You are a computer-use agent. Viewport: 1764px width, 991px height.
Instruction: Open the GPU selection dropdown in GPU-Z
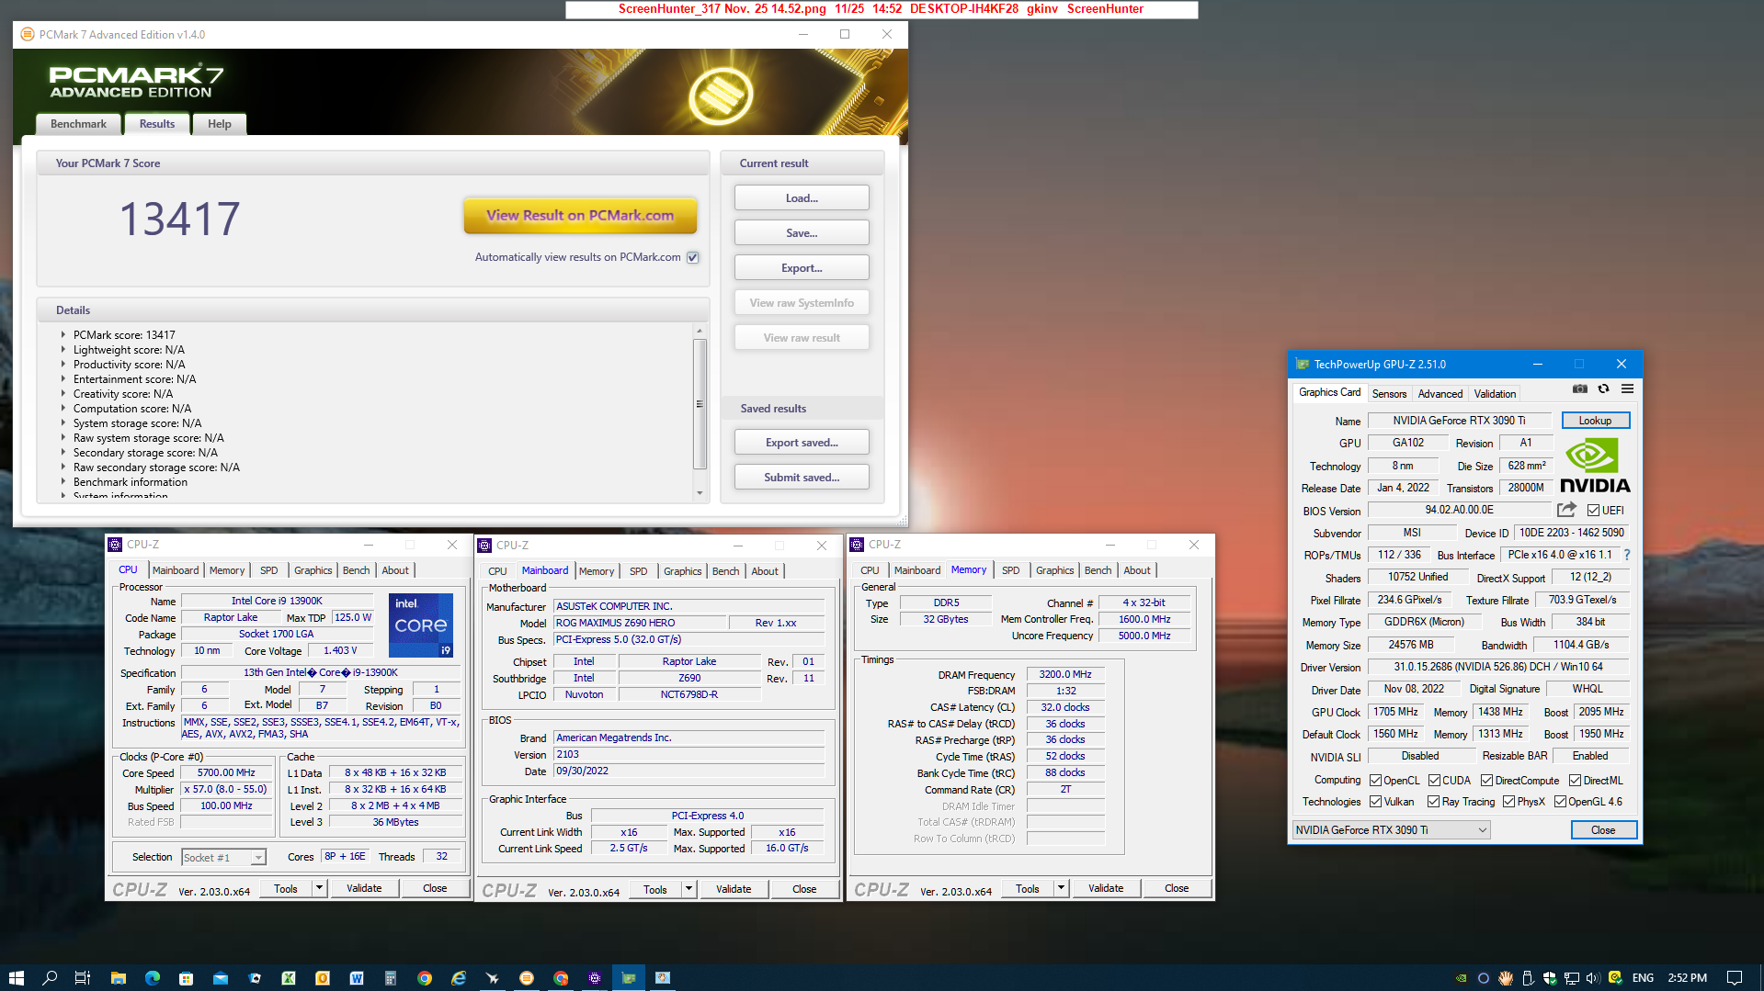[x=1392, y=829]
